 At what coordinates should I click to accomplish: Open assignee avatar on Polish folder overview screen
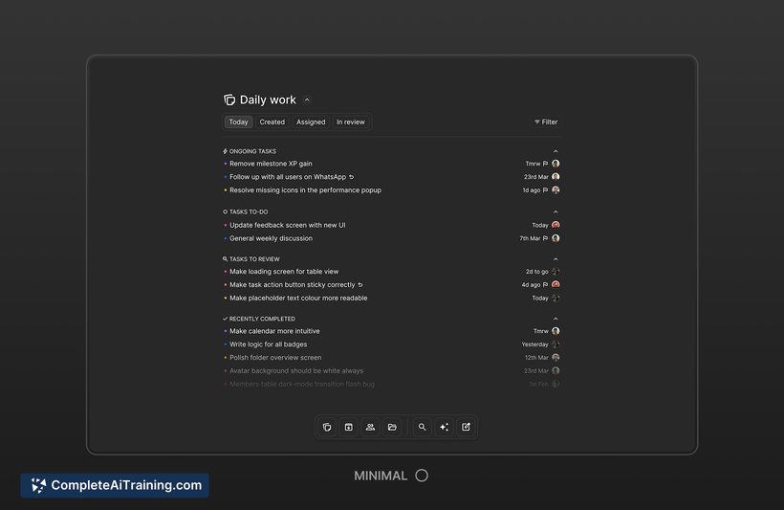[555, 357]
